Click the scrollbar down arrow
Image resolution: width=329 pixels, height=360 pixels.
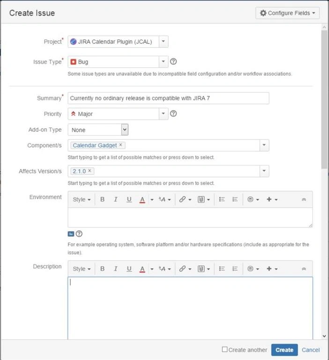pos(324,336)
